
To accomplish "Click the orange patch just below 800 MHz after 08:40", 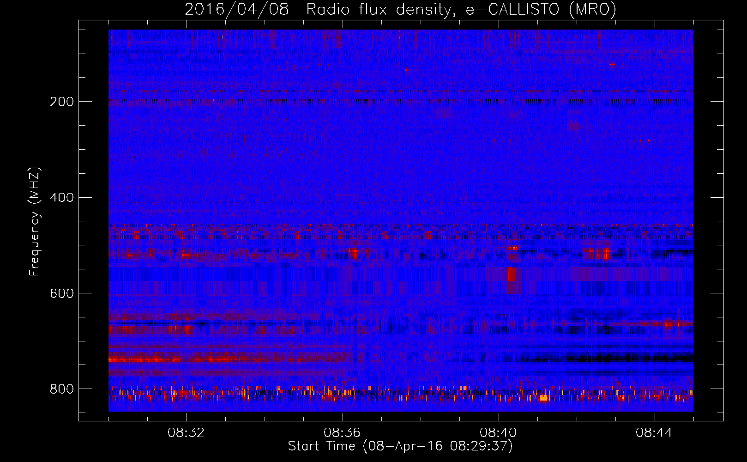I will (544, 398).
